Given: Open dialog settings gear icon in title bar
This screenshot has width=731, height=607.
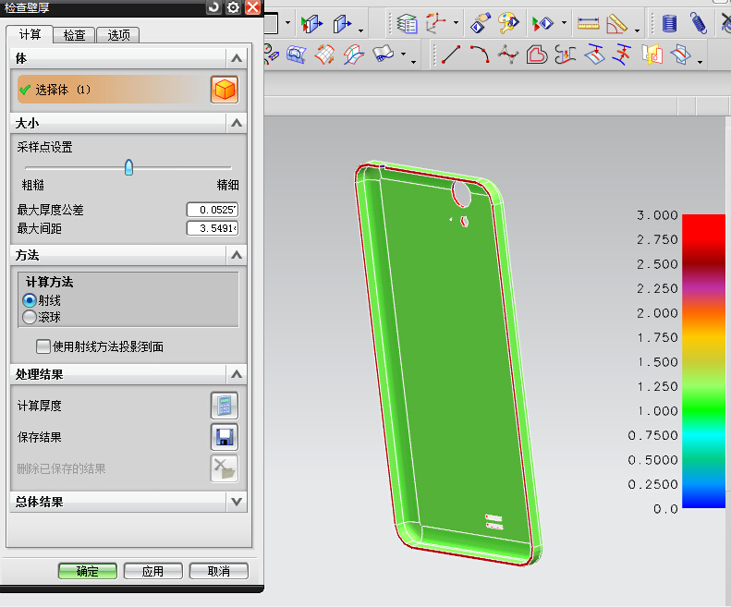Looking at the screenshot, I should [233, 7].
